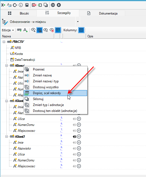Viewport: 146px width, 177px height.
Task: Click the step-run icon next to play
Action: (x=53, y=5)
